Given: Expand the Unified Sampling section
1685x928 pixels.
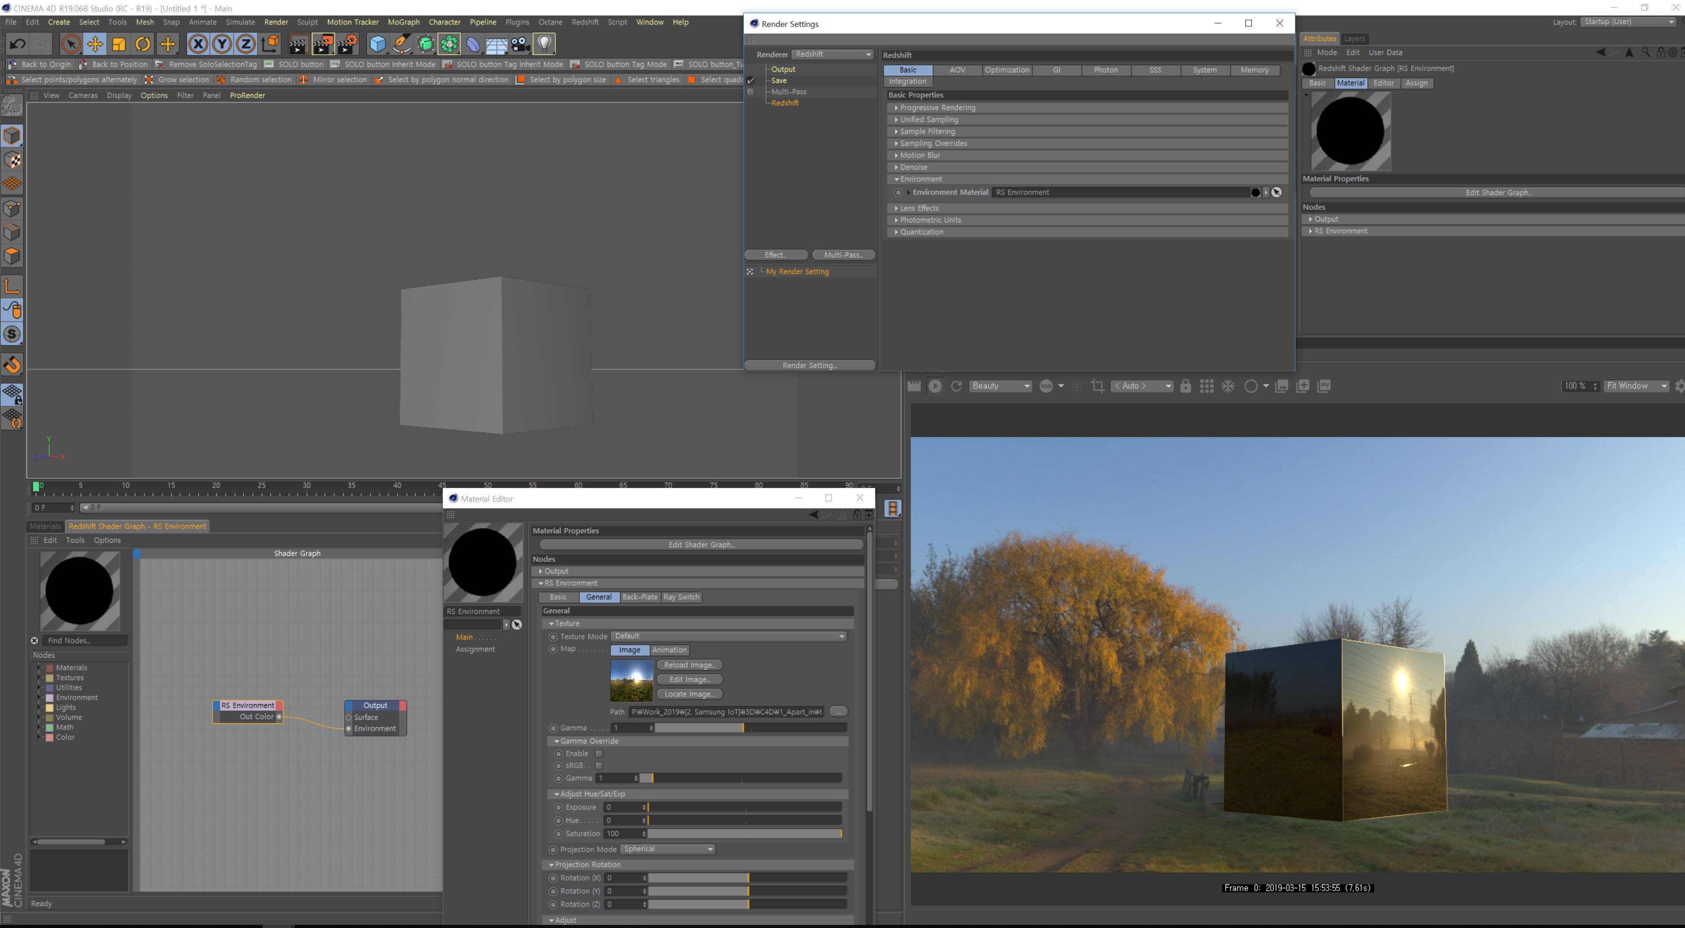Looking at the screenshot, I should coord(929,120).
